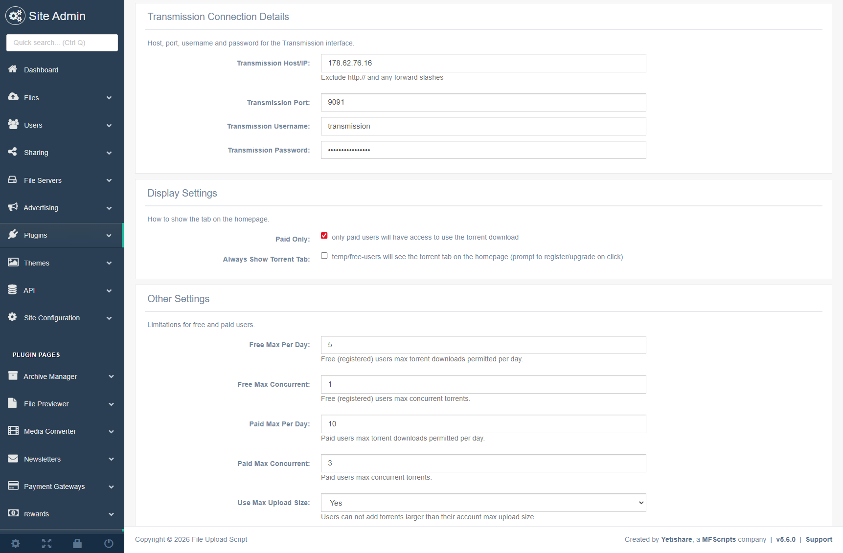Click the Paid Max Per Day field
The image size is (843, 553).
483,424
